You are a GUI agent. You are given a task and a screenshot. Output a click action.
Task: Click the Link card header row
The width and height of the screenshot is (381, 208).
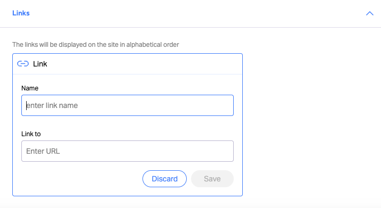(128, 64)
